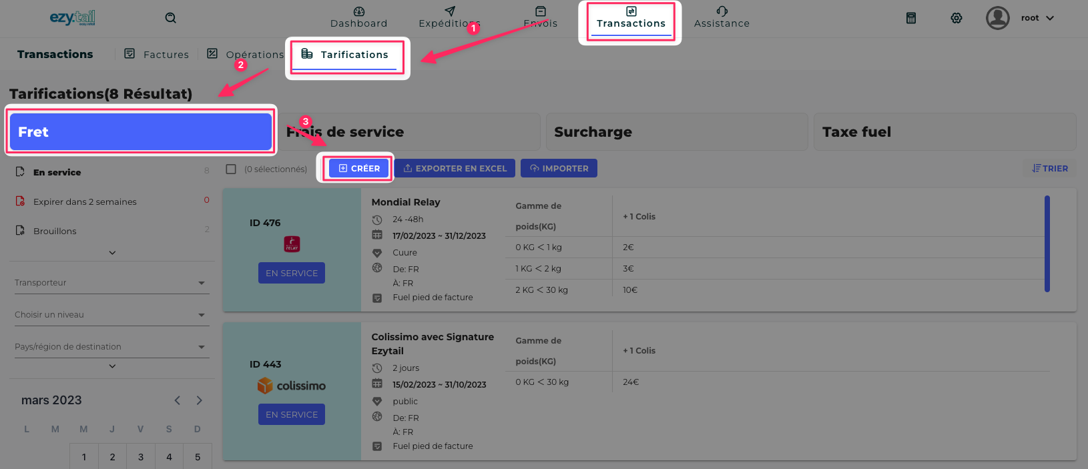Screen dimensions: 1088x469
Task: Click the calculator icon
Action: [911, 18]
